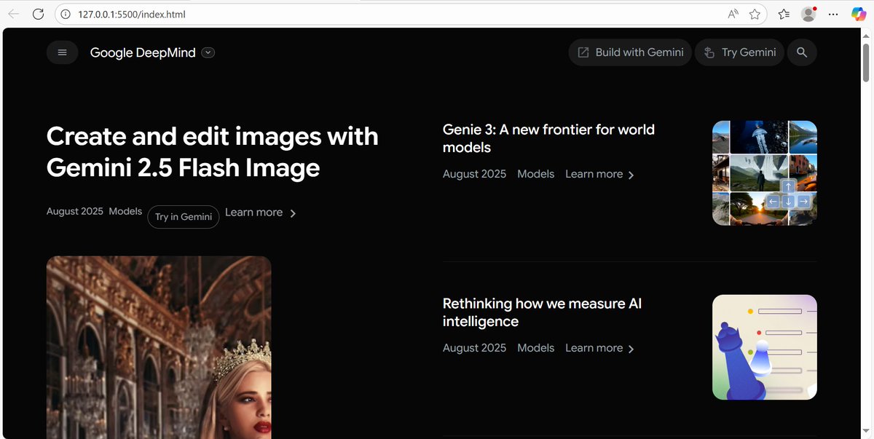Image resolution: width=874 pixels, height=439 pixels.
Task: Follow Learn more under the Genie 3 article
Action: tap(600, 174)
